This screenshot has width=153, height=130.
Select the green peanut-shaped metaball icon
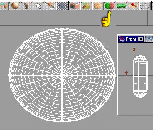click(x=122, y=6)
